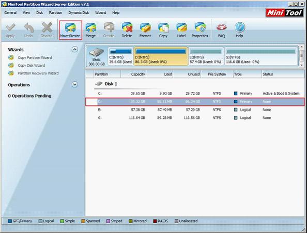Viewport: 307px width, 233px height.
Task: Open the Wizard menu
Action: 100,13
